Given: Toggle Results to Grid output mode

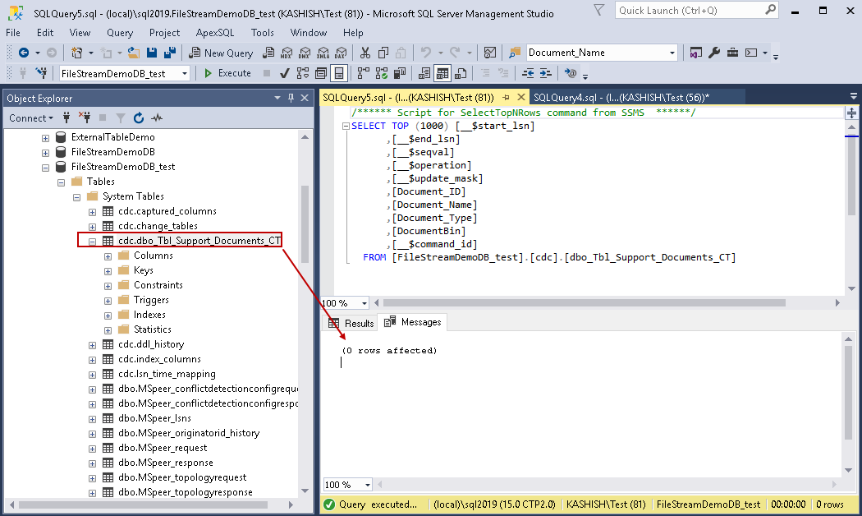Looking at the screenshot, I should coord(442,73).
